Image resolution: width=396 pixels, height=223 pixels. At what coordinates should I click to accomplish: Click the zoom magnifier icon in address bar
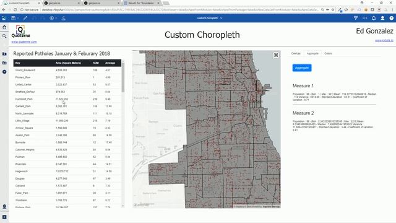(322, 10)
